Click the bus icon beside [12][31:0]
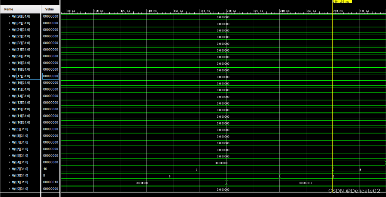Image resolution: width=386 pixels, height=197 pixels. pos(14,110)
